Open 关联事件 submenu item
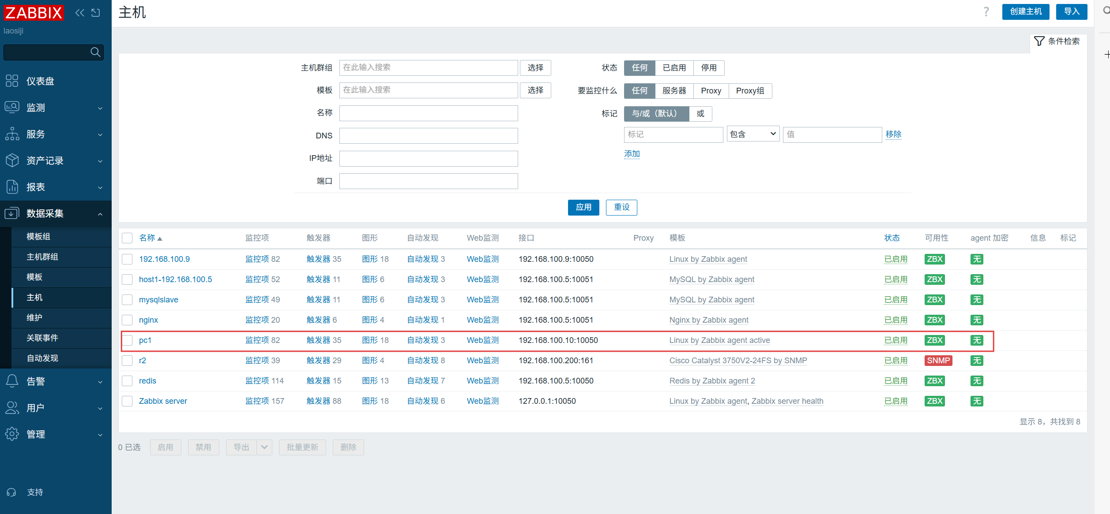 62,338
